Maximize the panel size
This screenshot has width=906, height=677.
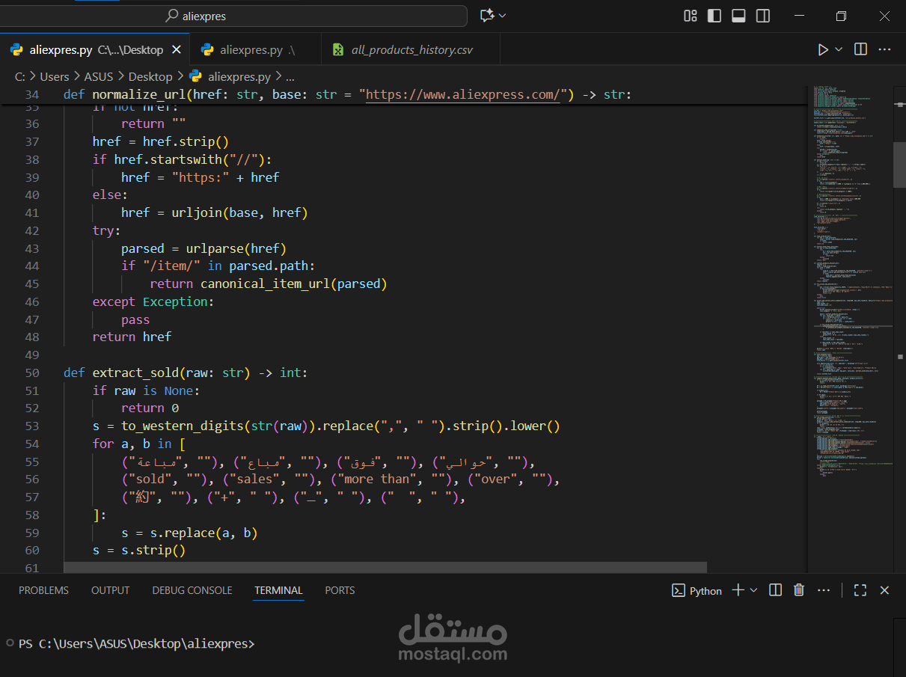pyautogui.click(x=860, y=590)
